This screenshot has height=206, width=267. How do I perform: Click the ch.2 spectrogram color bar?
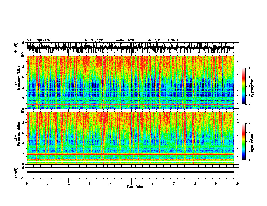pyautogui.click(x=244, y=142)
